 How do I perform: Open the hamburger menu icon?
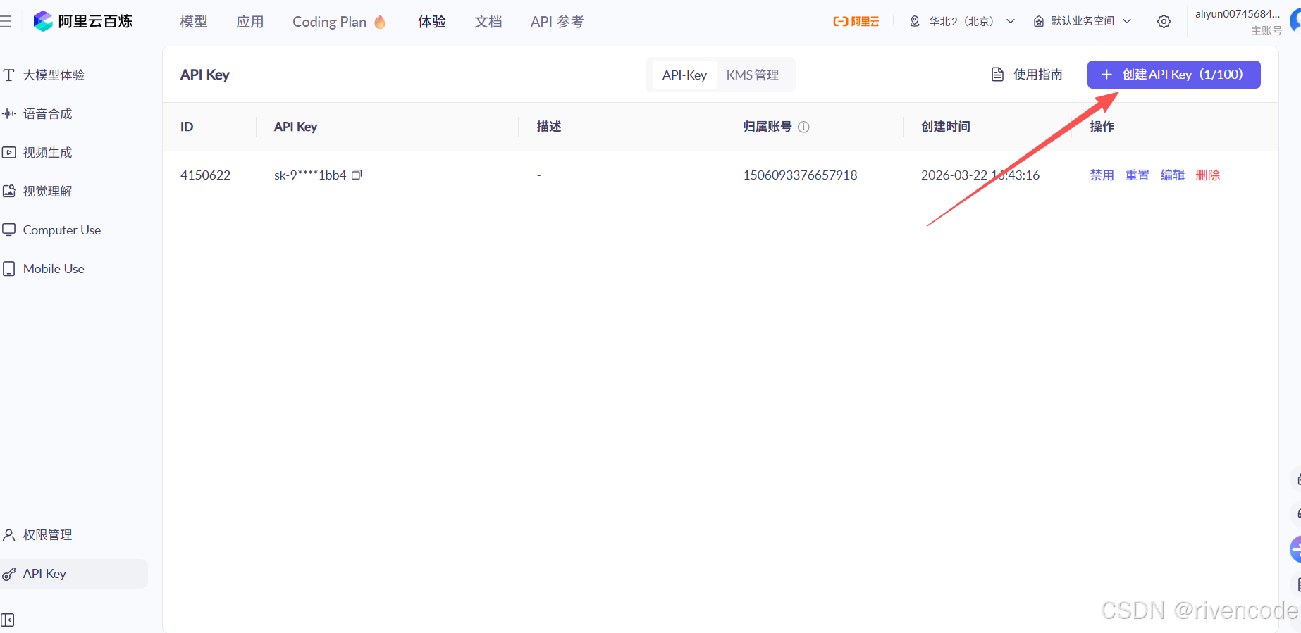click(6, 21)
